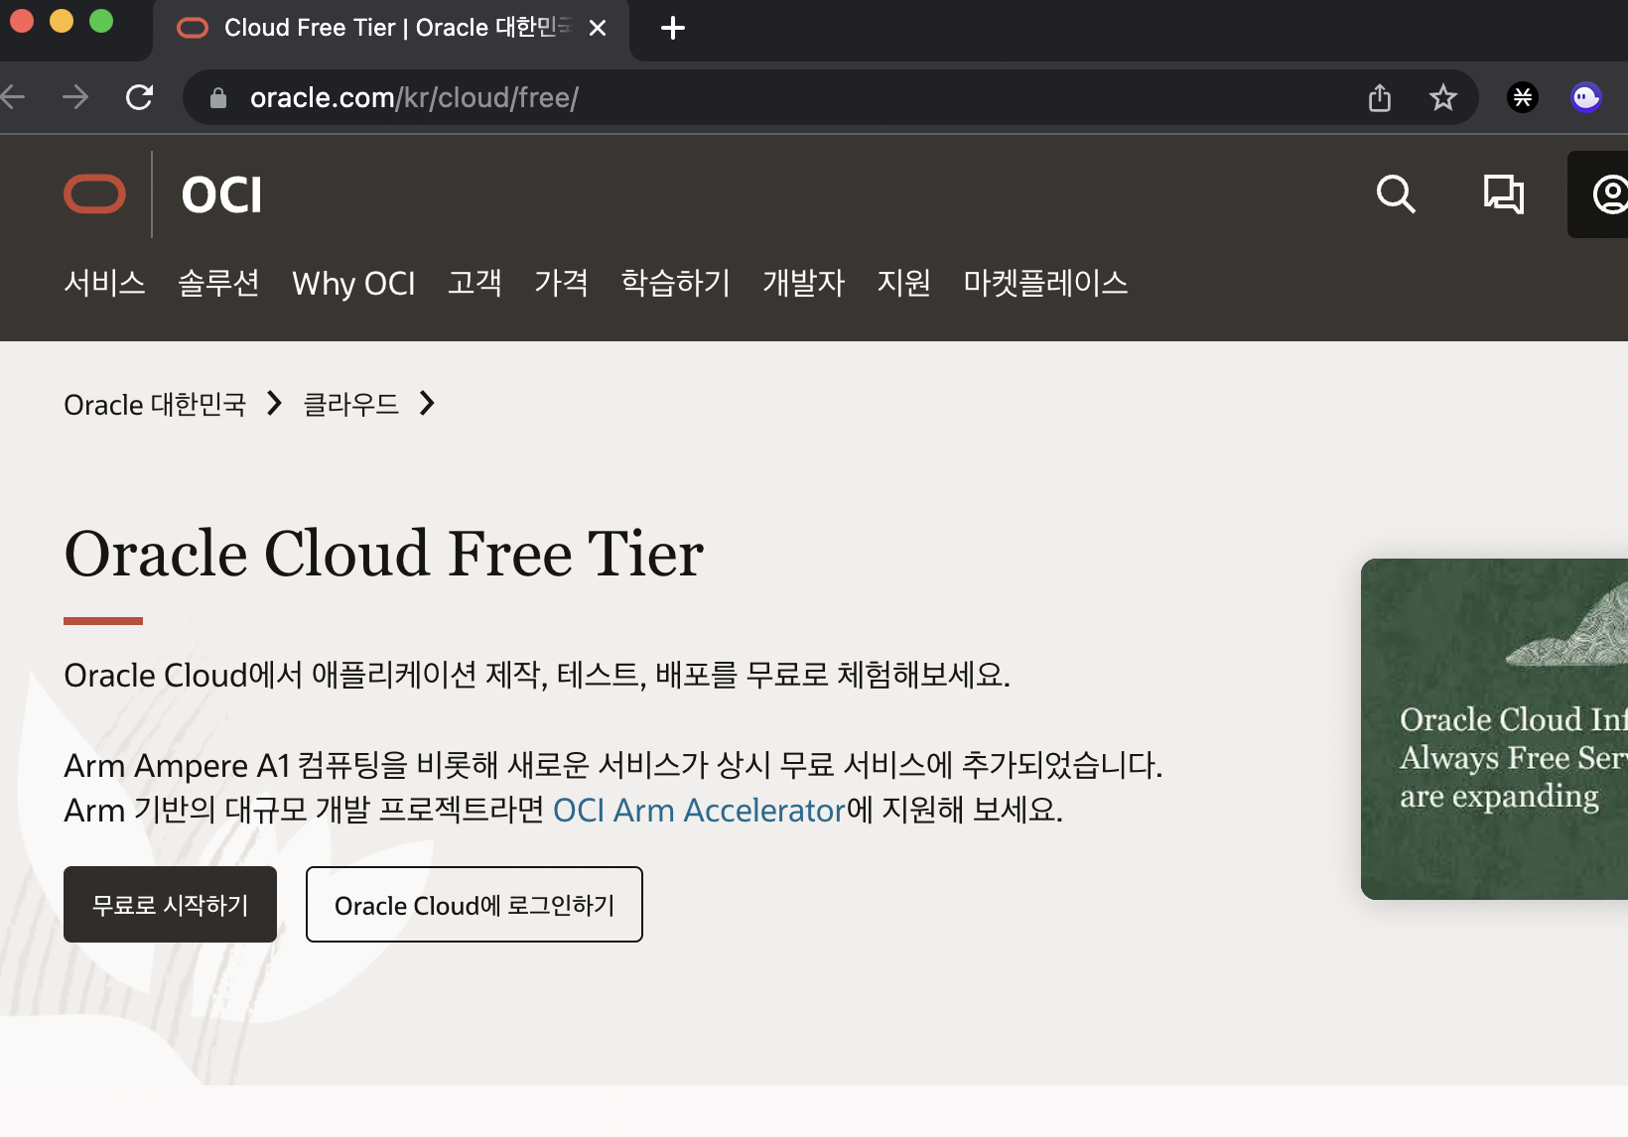
Task: Open the 개발자 menu
Action: (x=803, y=283)
